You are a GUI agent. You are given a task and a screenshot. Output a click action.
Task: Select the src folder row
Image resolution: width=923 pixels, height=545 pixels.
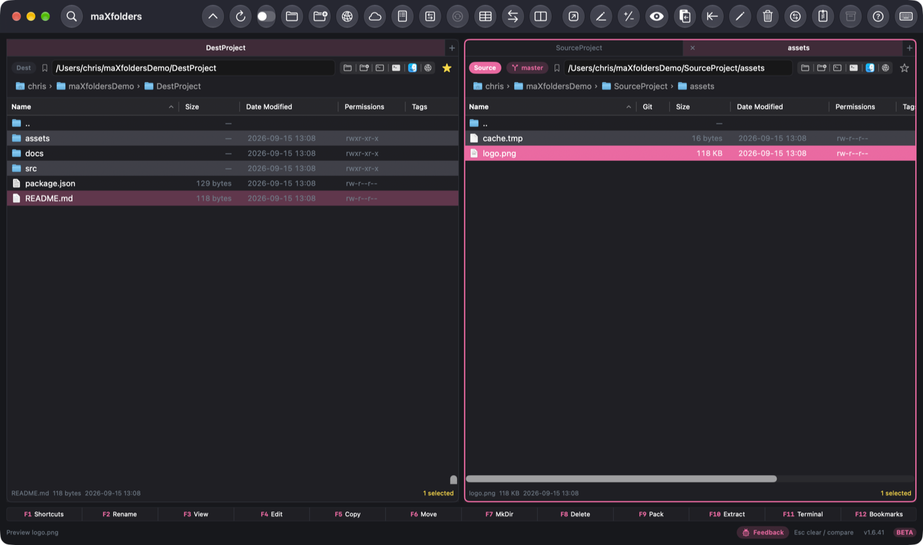(233, 168)
